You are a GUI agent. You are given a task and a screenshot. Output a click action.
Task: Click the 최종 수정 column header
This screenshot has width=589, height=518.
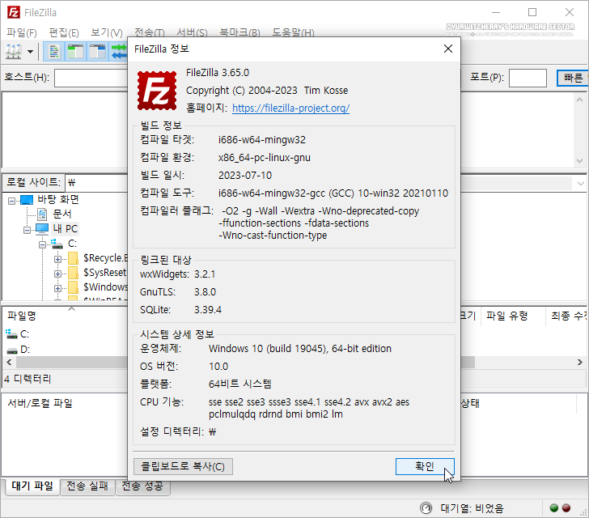click(569, 316)
